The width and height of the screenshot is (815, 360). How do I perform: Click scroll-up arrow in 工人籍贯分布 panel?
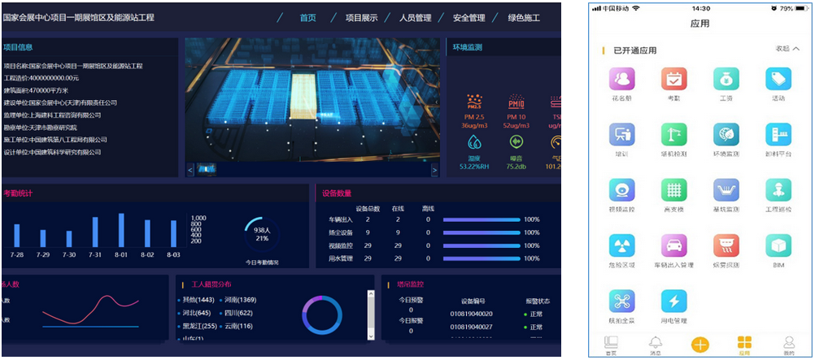tap(371, 294)
